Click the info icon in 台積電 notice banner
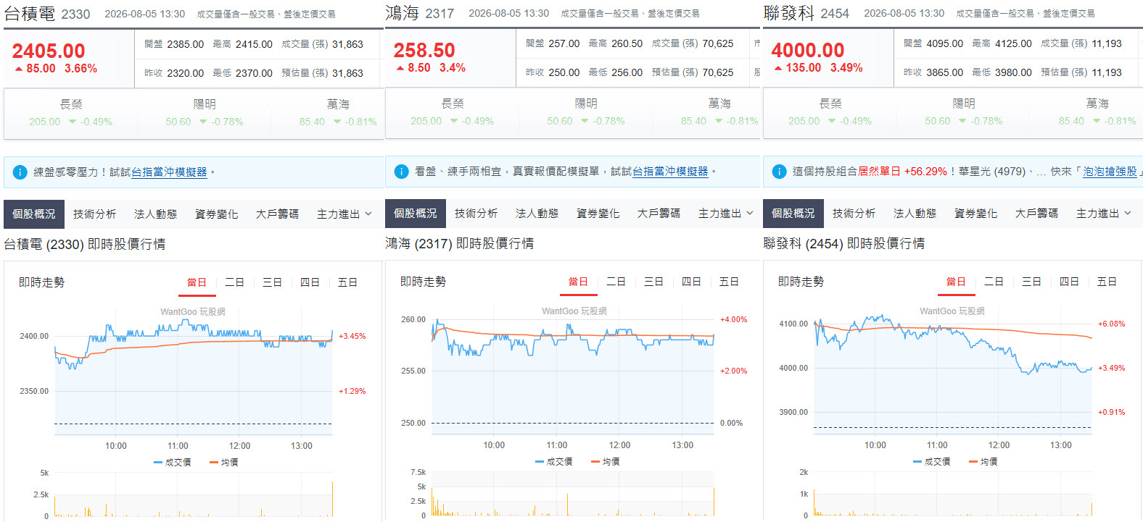The image size is (1143, 522). tap(20, 172)
